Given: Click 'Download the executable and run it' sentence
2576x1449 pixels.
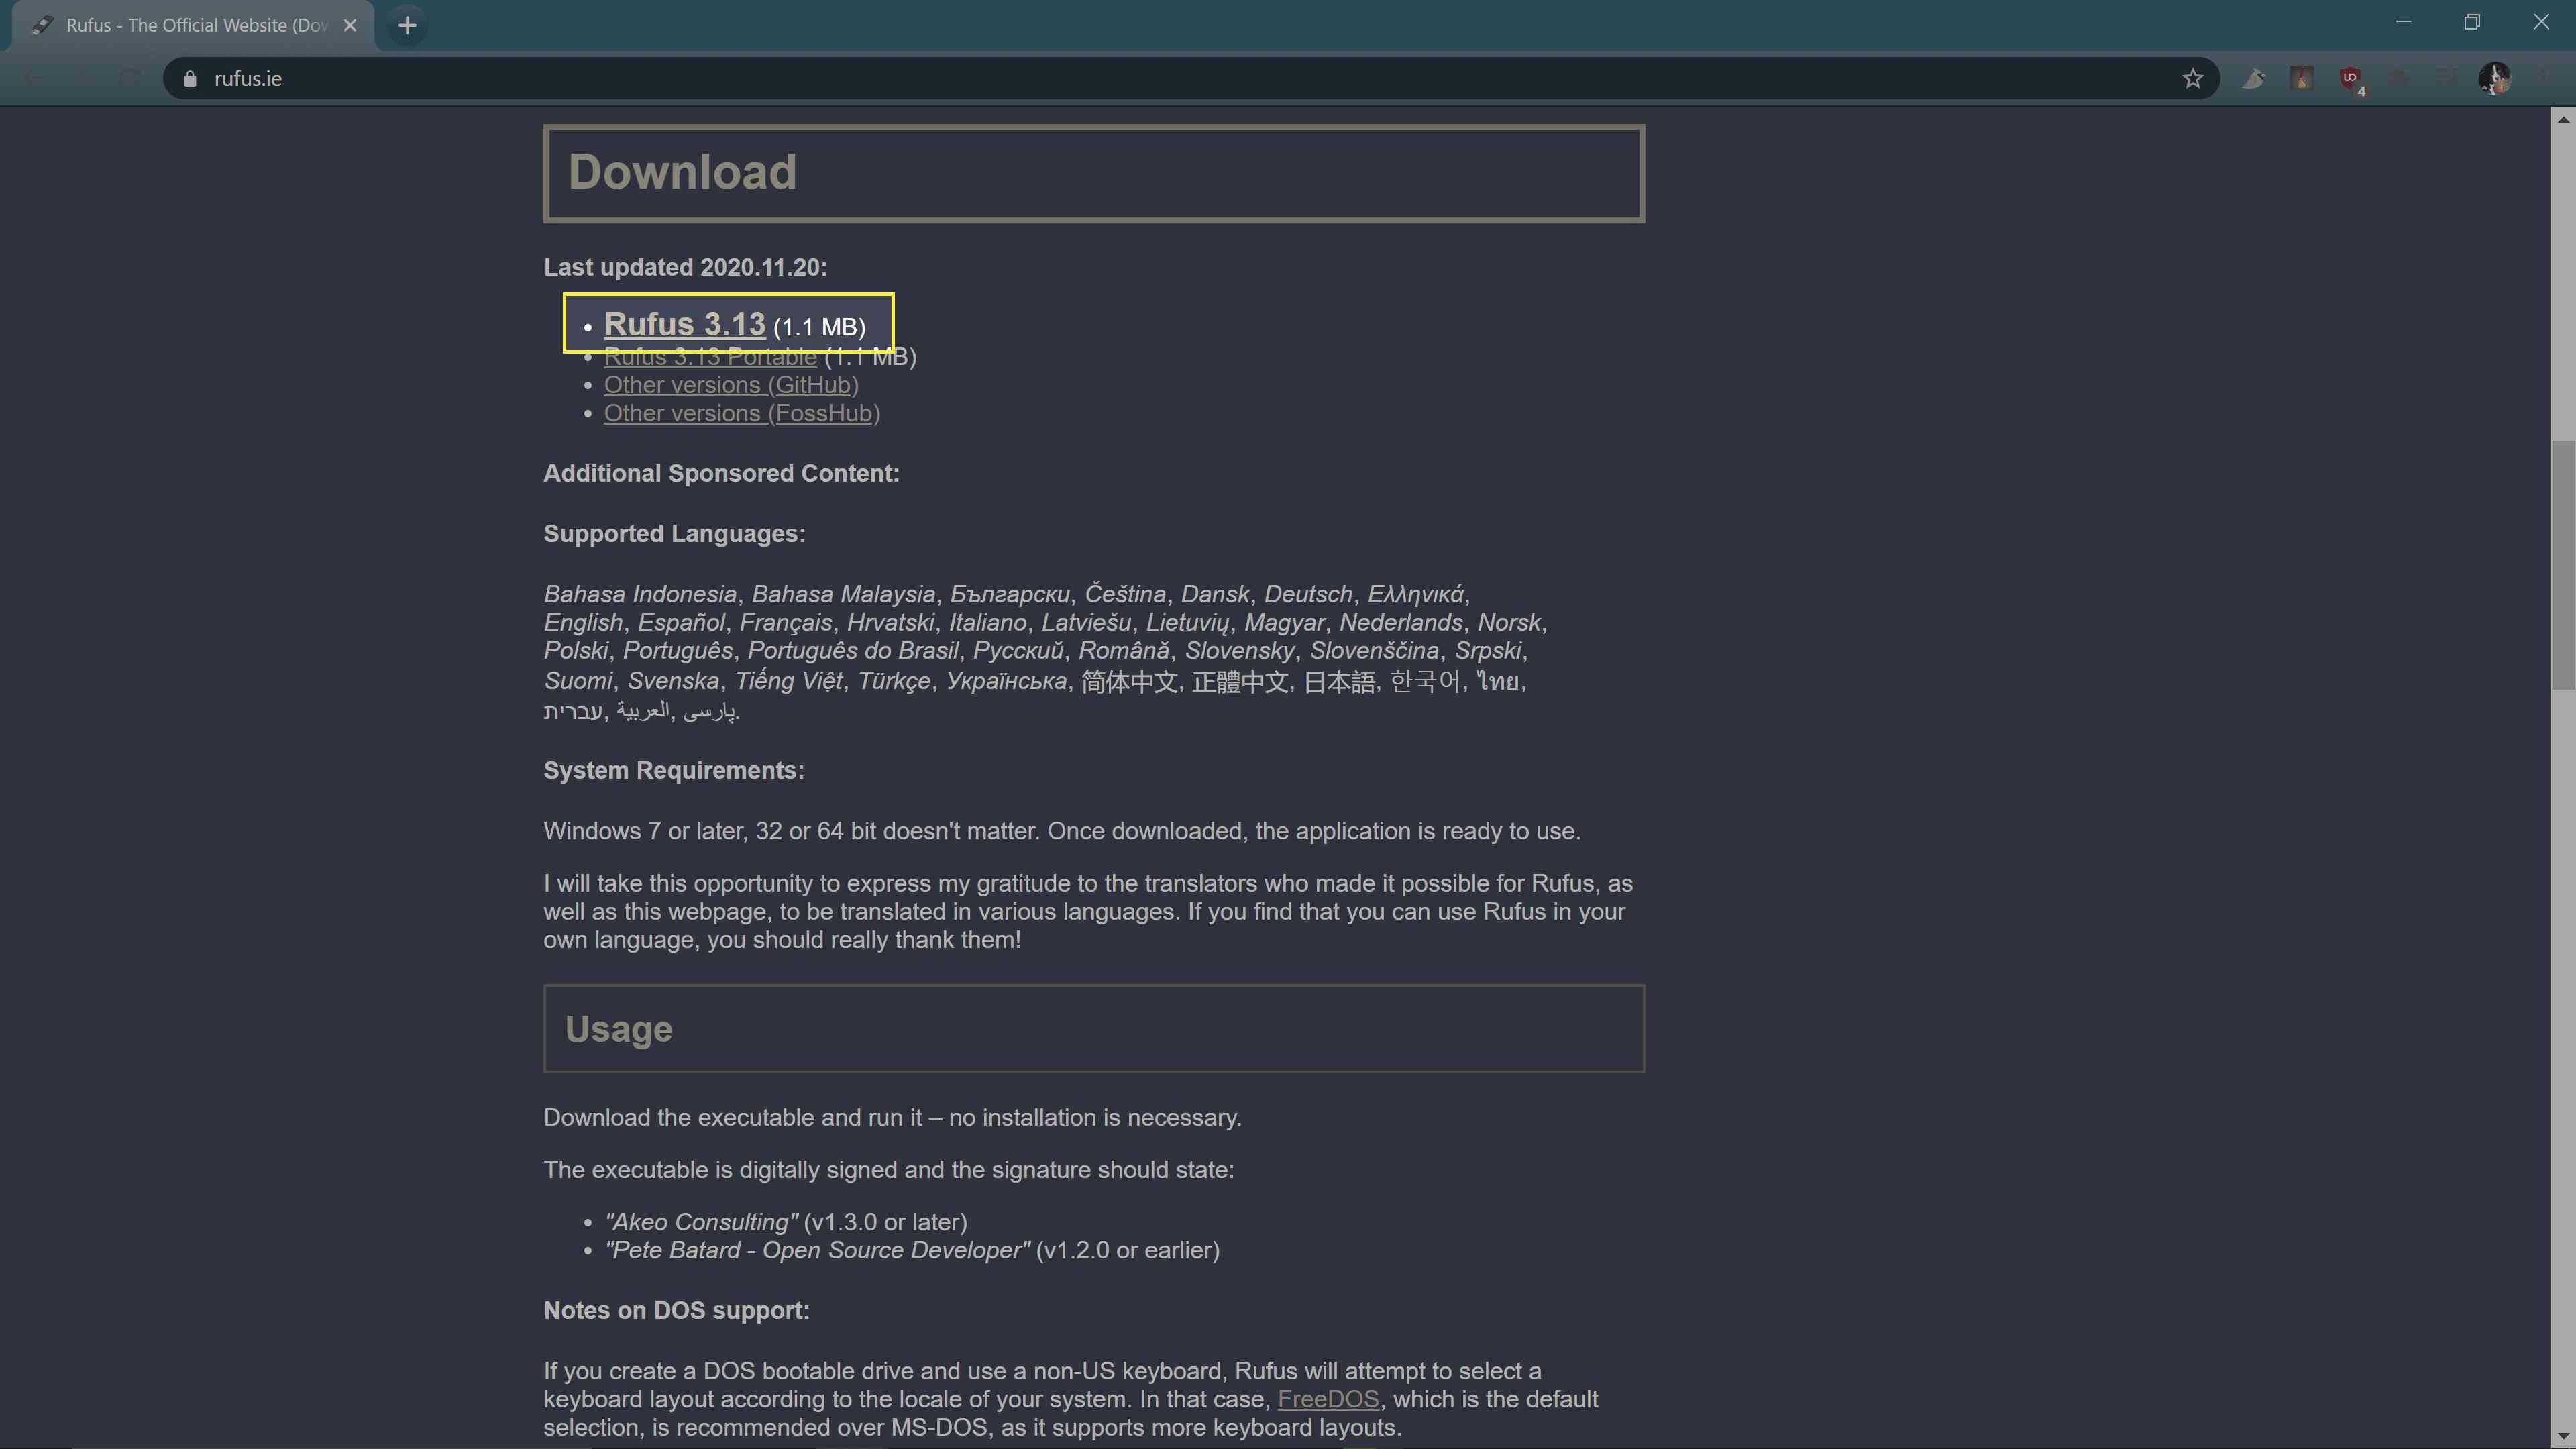Looking at the screenshot, I should point(892,1117).
